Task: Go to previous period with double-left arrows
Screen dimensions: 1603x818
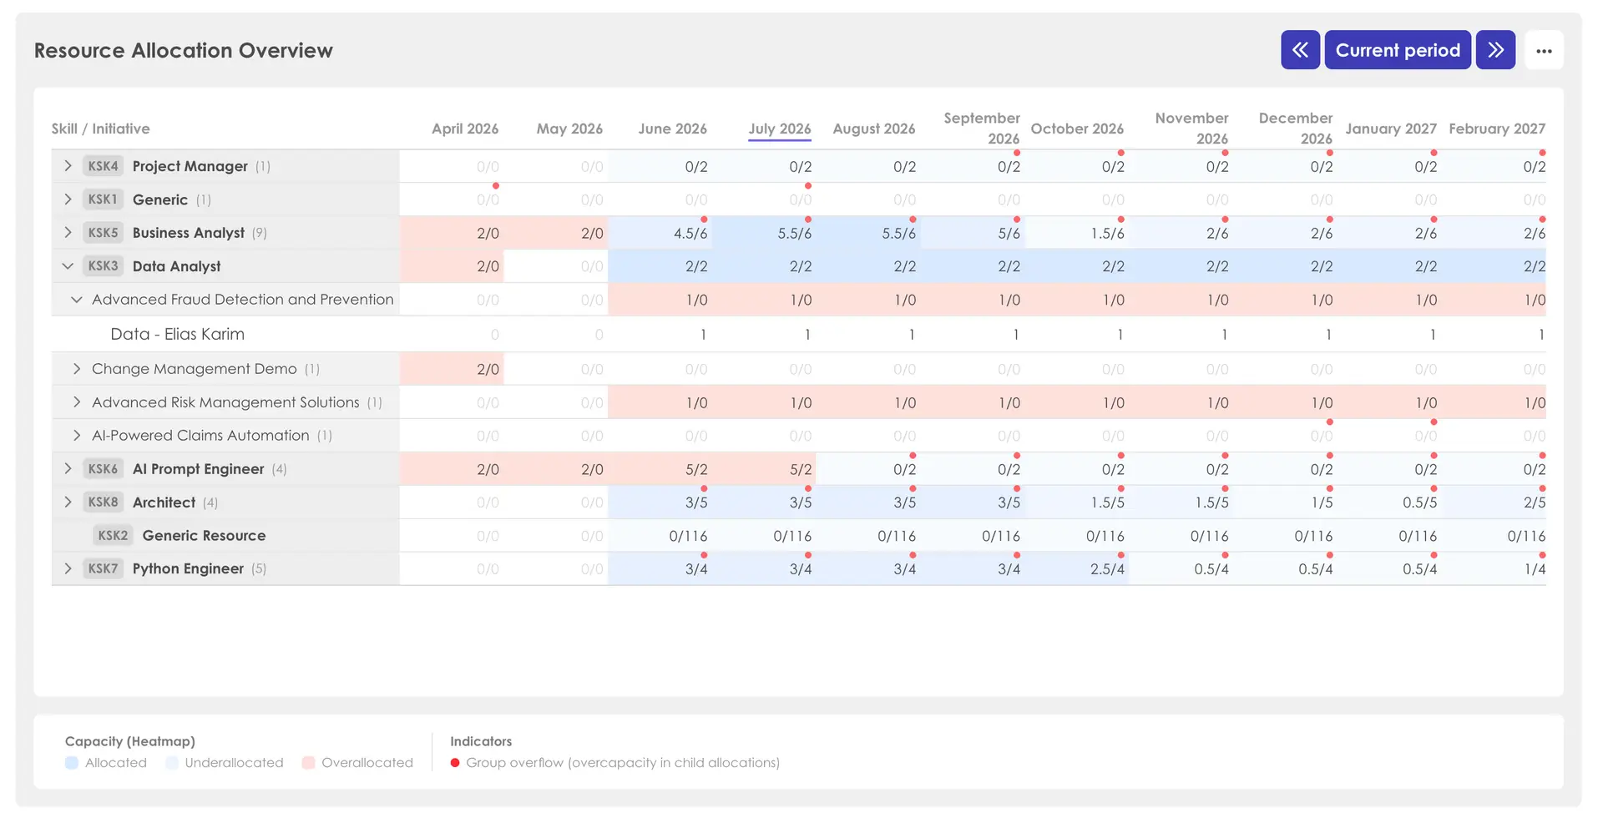Action: point(1300,50)
